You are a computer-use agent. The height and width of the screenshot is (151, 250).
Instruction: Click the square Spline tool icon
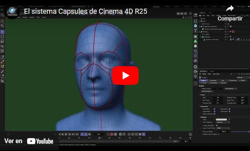pos(196,21)
